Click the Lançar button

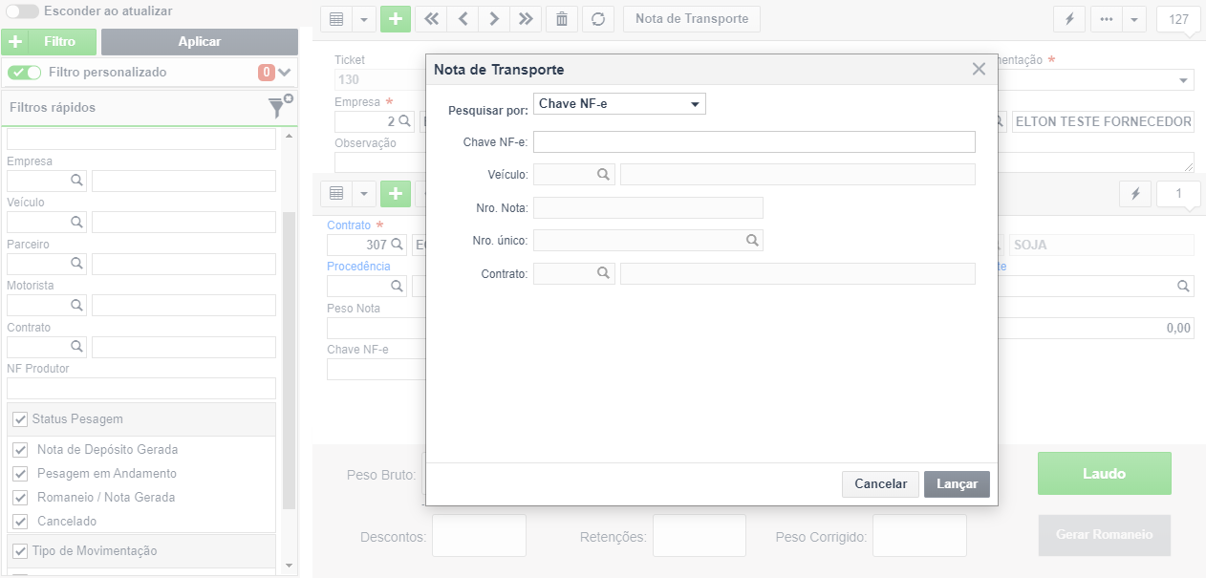[957, 484]
